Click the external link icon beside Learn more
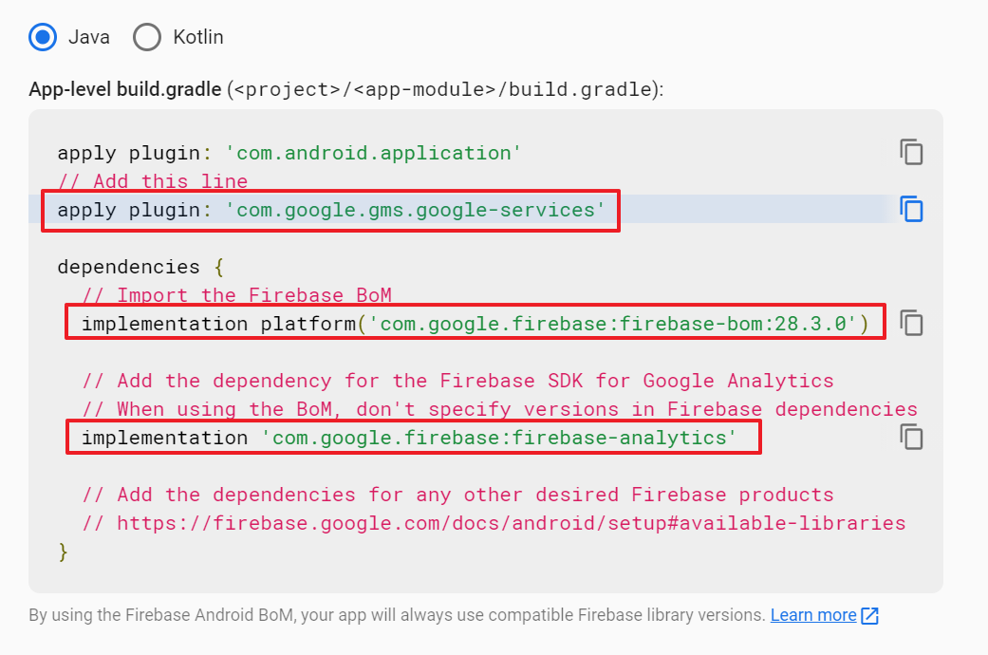This screenshot has width=988, height=655. click(869, 615)
